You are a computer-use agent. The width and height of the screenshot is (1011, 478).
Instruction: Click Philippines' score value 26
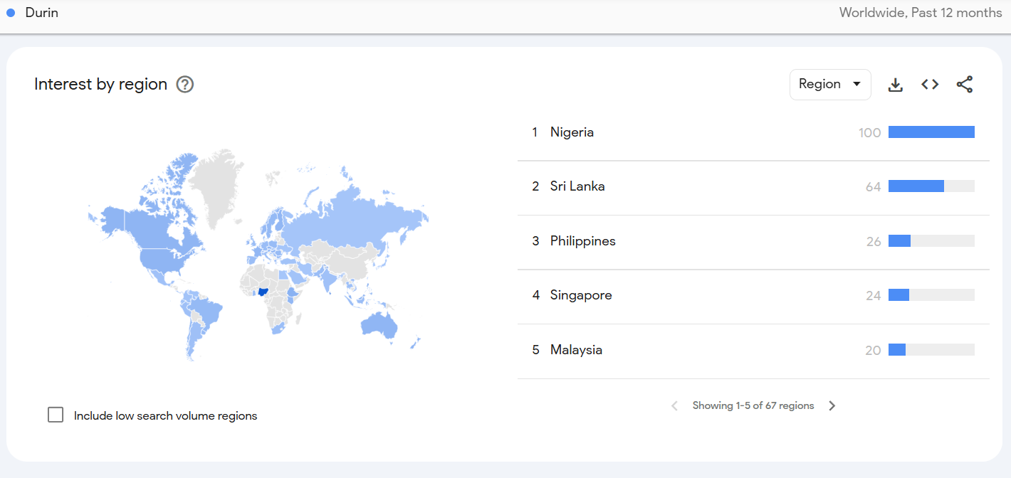coord(874,242)
